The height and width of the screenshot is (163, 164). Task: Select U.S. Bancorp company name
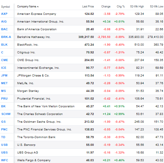(26, 145)
